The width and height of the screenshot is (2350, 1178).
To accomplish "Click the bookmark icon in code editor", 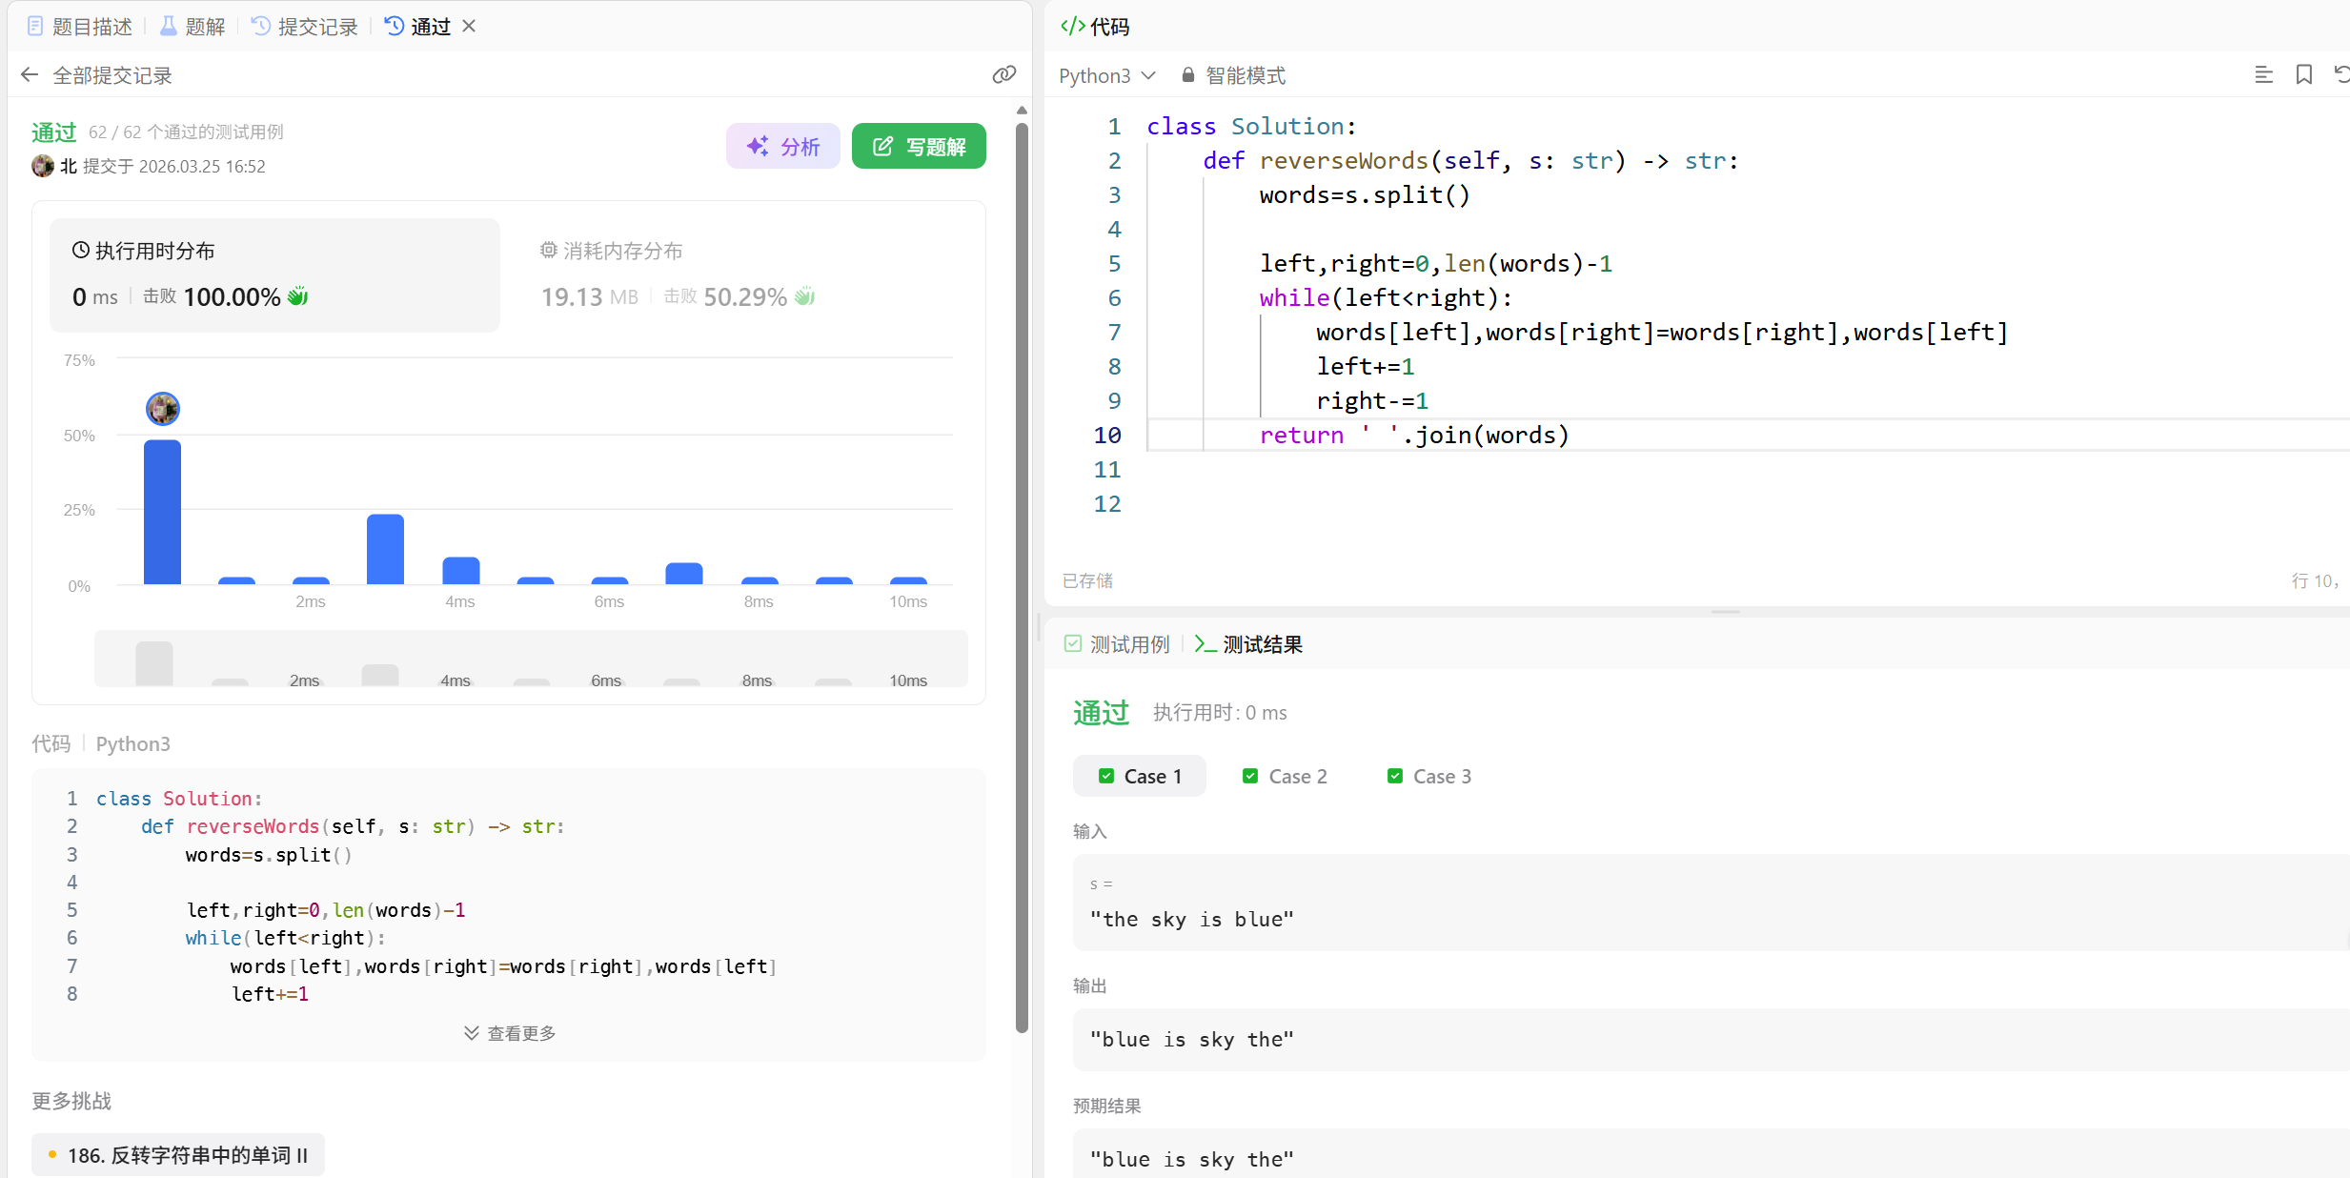I will [2303, 75].
